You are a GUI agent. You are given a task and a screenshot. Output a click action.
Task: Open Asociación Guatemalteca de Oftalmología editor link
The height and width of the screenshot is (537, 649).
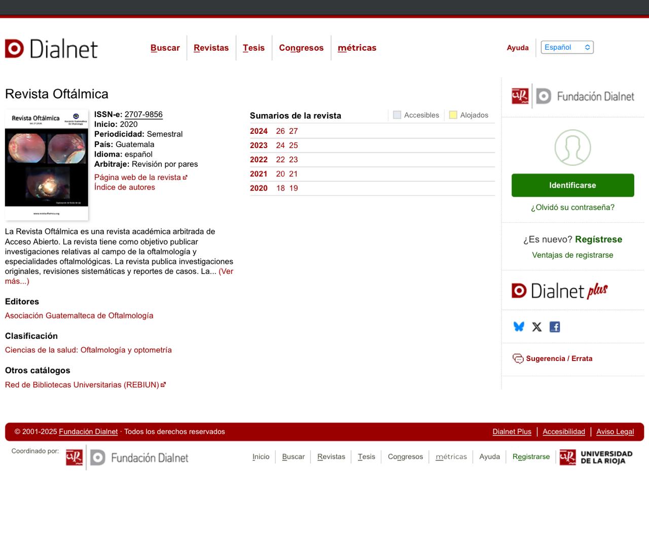(79, 315)
